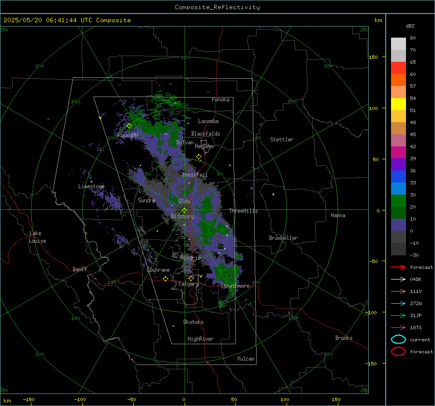Click the -30 dBZ scale value
The image size is (435, 406).
(414, 255)
